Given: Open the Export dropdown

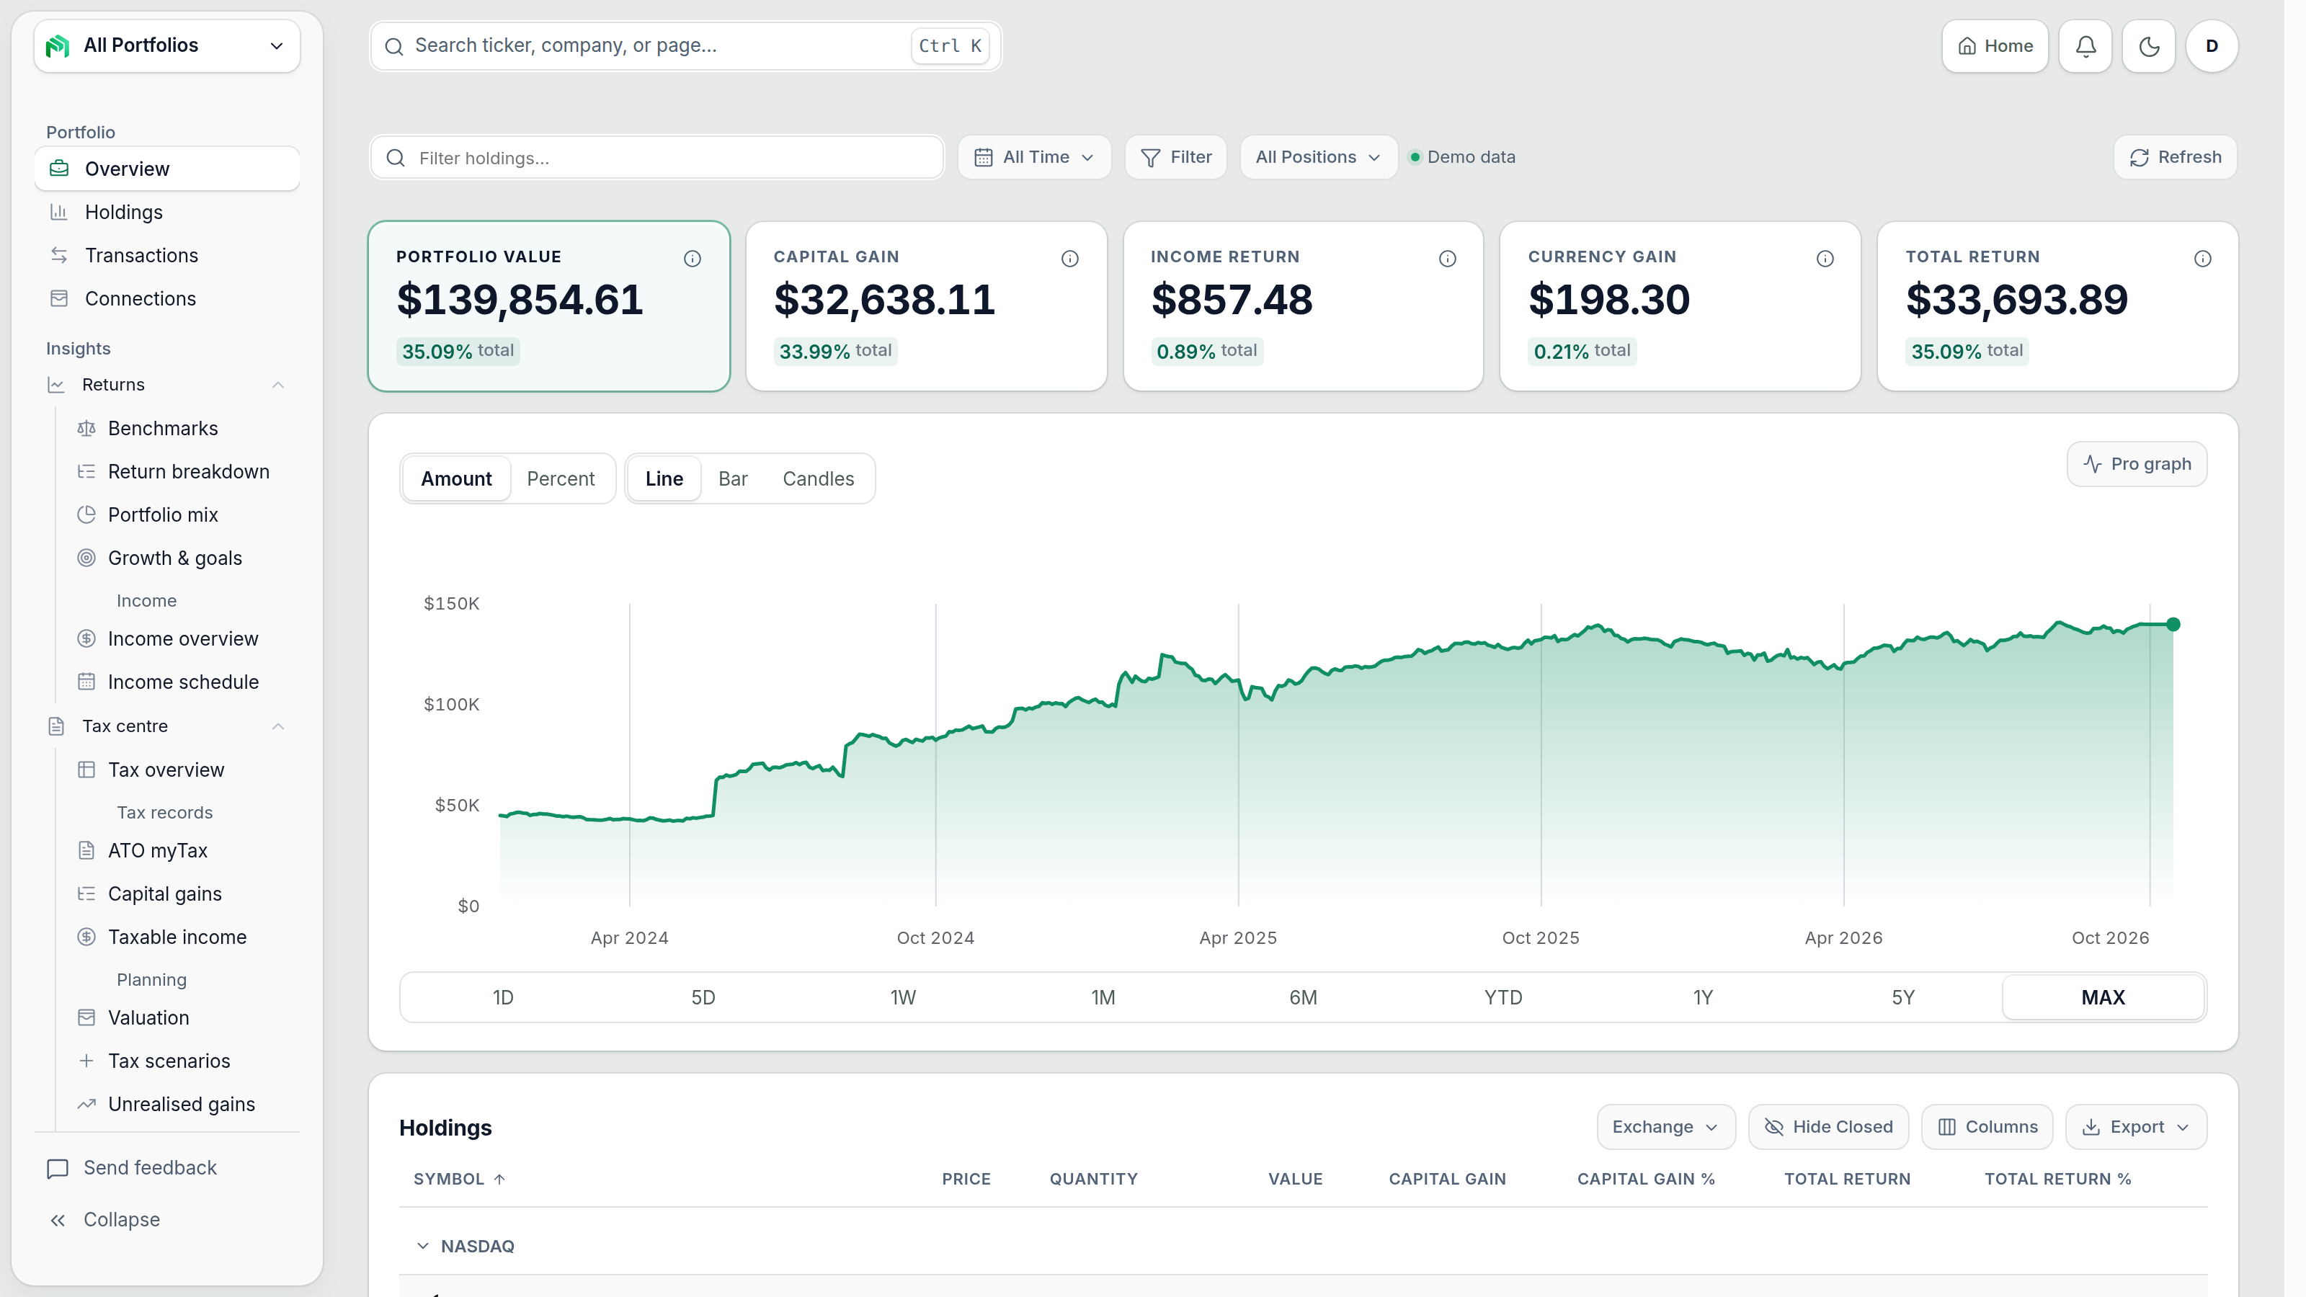Looking at the screenshot, I should click(2157, 1138).
